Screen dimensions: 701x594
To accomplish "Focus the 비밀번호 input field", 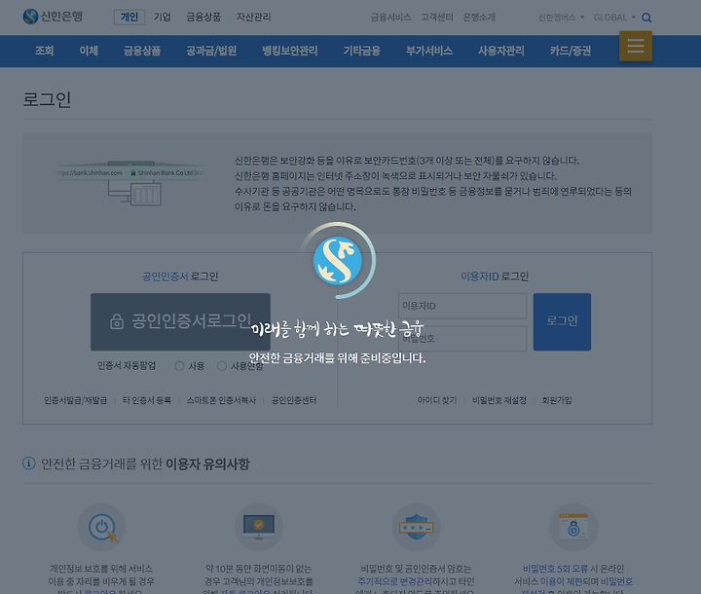I will [x=462, y=339].
